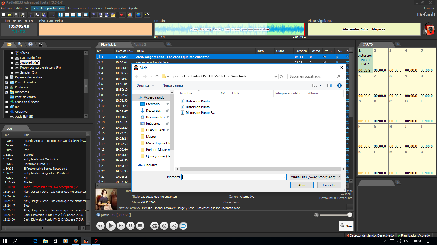Toggle Detector de silencio in the status bar
The width and height of the screenshot is (437, 245).
coord(370,235)
